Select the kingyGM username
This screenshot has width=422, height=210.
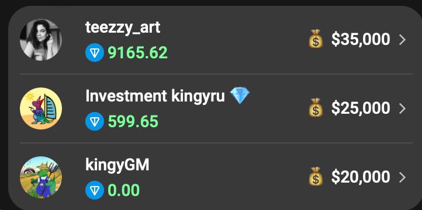(x=117, y=166)
